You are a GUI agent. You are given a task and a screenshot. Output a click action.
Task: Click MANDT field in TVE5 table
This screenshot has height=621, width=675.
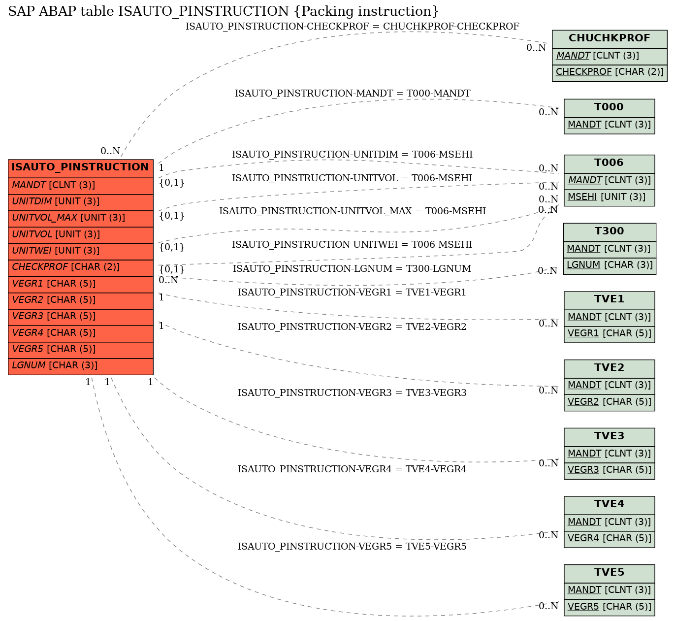pos(609,590)
